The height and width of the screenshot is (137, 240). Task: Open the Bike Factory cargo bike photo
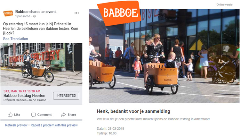(x=41, y=64)
